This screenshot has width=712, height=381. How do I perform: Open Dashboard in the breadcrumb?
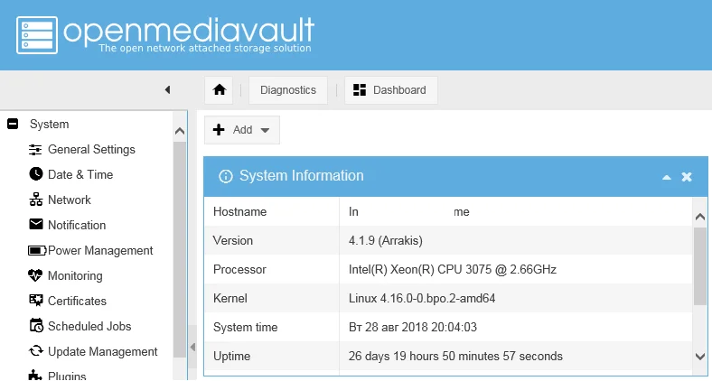pos(391,90)
